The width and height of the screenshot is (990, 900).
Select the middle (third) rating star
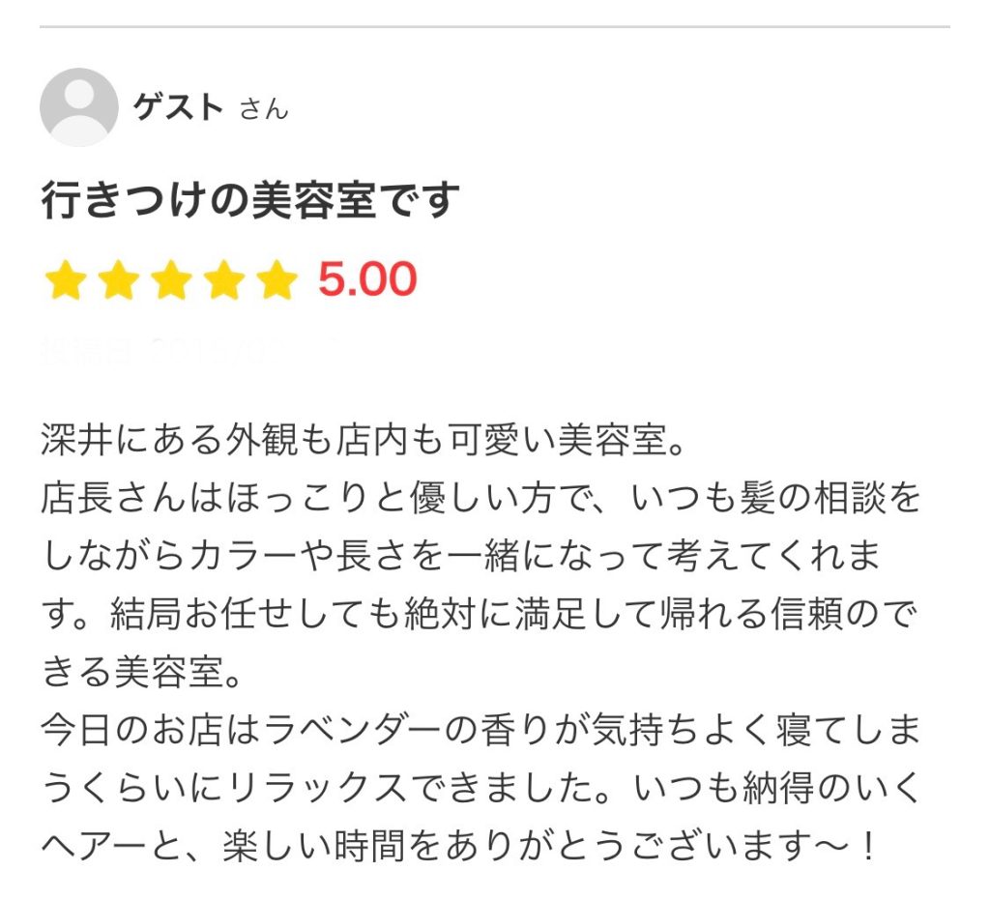click(x=171, y=281)
